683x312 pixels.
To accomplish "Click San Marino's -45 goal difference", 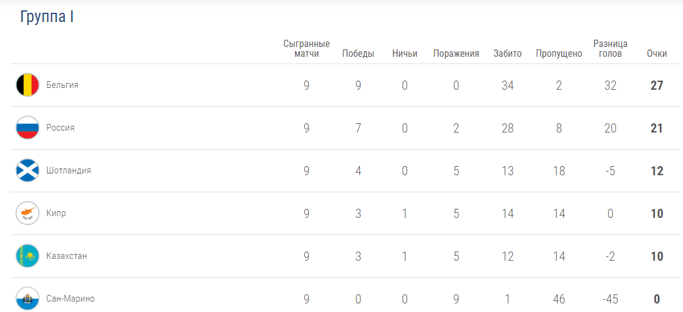I will tap(610, 299).
